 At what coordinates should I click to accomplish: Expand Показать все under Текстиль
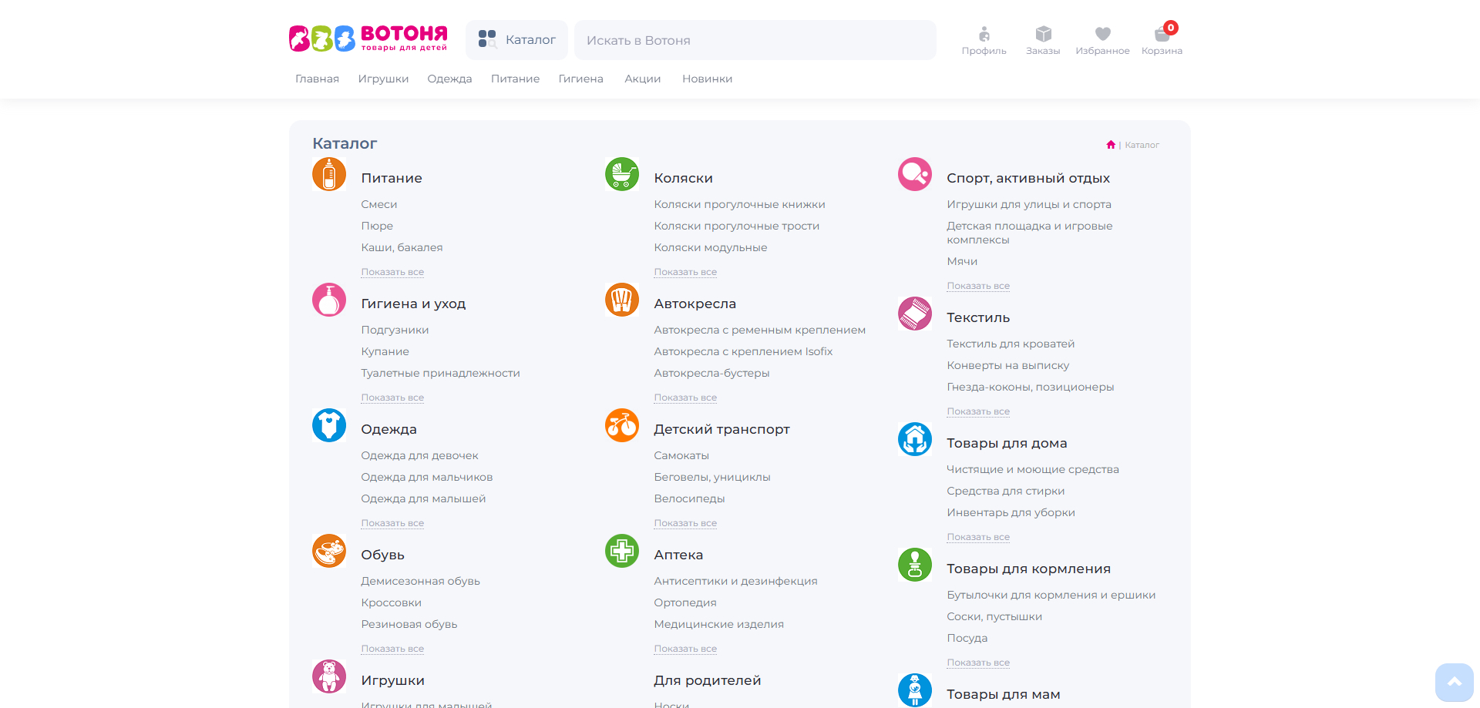pyautogui.click(x=978, y=411)
